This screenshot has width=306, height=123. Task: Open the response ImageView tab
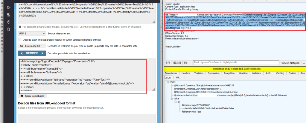point(229,73)
